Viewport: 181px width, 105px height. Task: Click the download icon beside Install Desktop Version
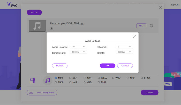(x=31, y=93)
